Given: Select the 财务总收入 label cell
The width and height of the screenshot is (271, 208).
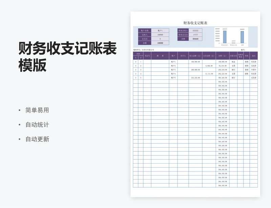Looking at the screenshot, I should click(x=183, y=31).
